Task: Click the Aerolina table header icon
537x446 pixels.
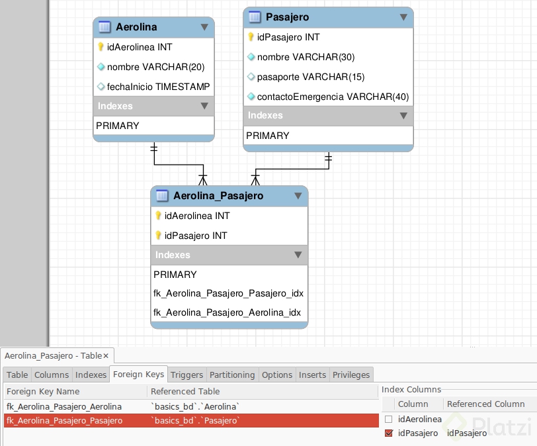Action: (x=104, y=27)
